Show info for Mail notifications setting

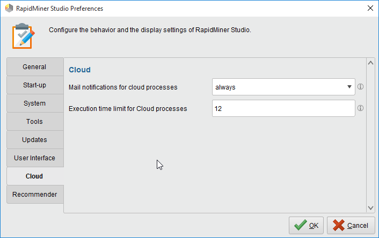click(x=361, y=87)
